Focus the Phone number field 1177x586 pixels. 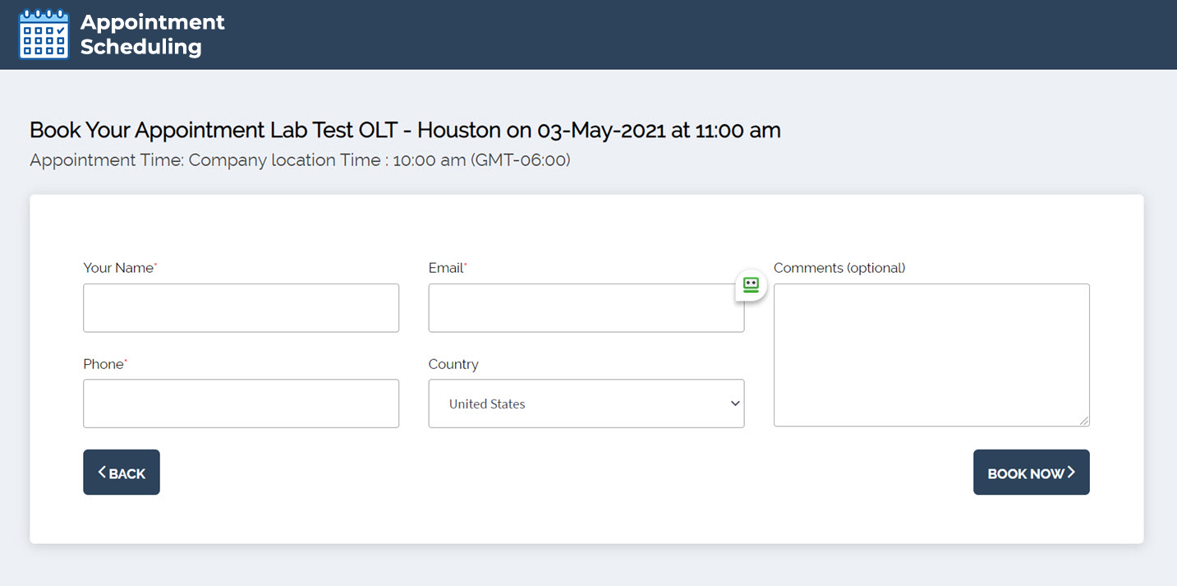click(x=241, y=404)
